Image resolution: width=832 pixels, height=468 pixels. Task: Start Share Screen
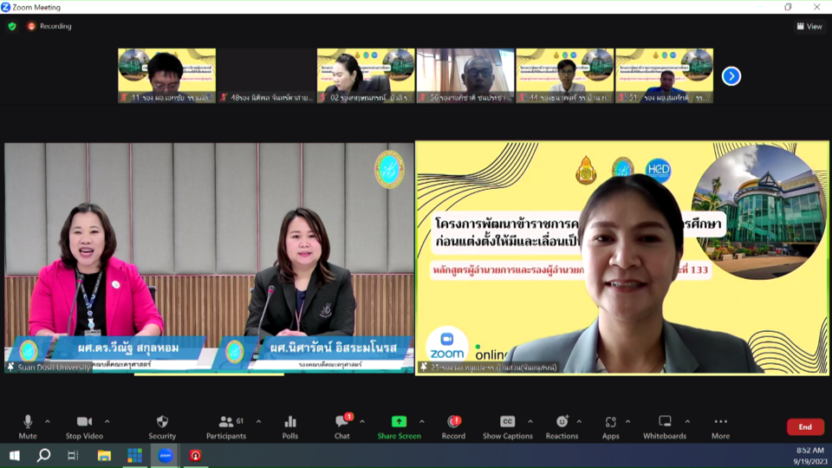[x=399, y=426]
